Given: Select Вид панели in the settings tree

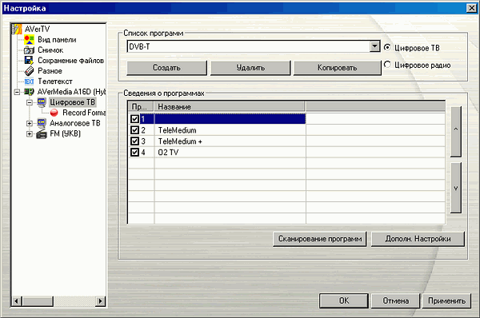Looking at the screenshot, I should point(57,40).
